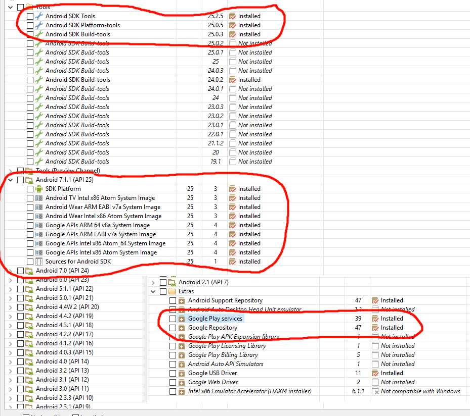Check the Build-tools 25.0.1 checkbox

[30, 53]
